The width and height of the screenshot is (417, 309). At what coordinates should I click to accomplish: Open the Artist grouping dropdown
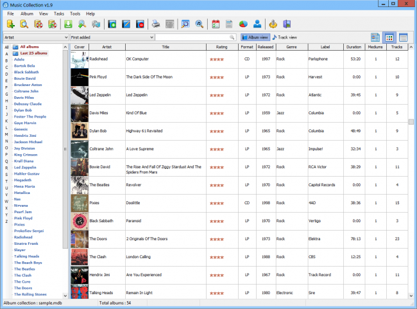click(35, 37)
